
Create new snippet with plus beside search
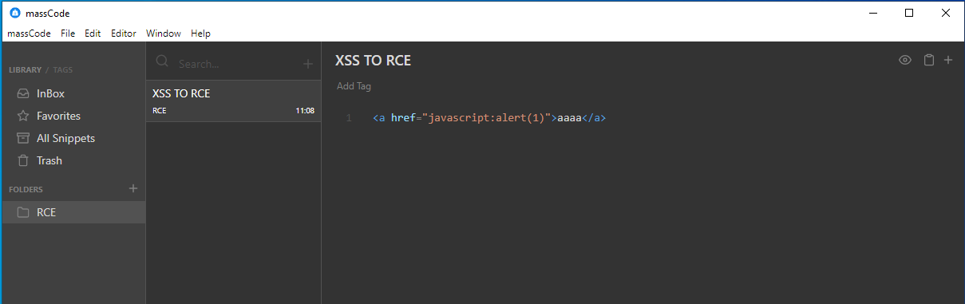tap(308, 64)
